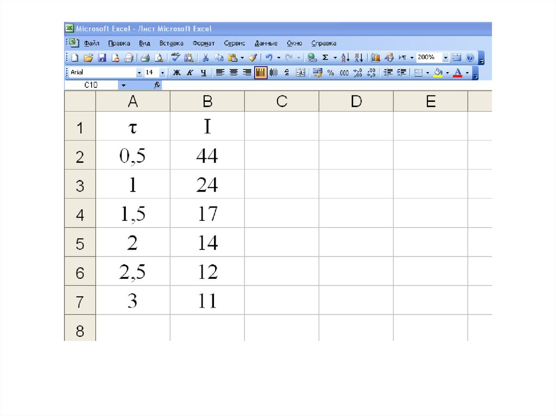The width and height of the screenshot is (556, 416).
Task: Decrease the cell indent
Action: tap(388, 73)
